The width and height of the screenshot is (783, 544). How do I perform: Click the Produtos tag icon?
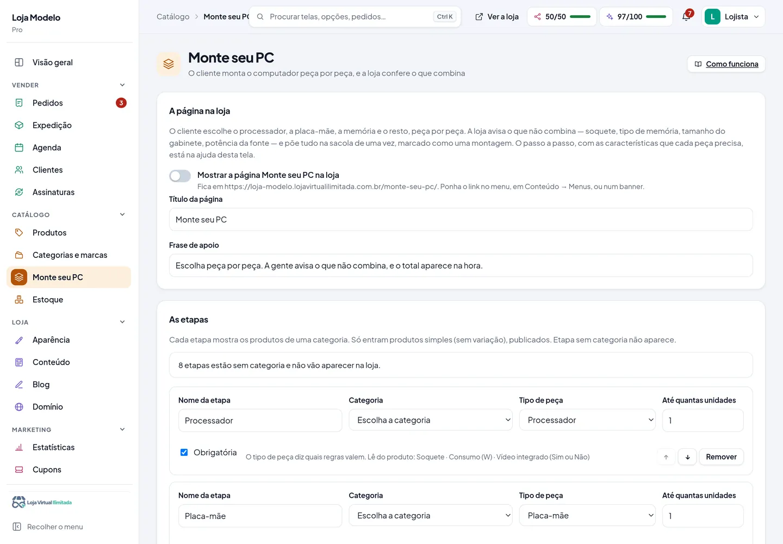click(19, 232)
